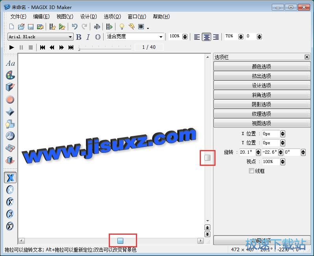This screenshot has width=314, height=256.
Task: Stop the animation
Action: click(31, 47)
